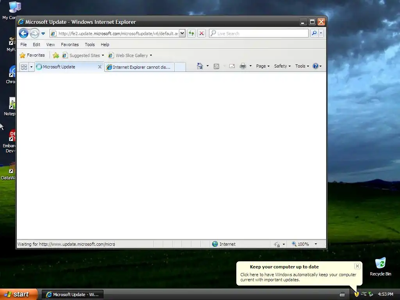Open the recent pages dropdown arrow
The width and height of the screenshot is (400, 300).
[43, 34]
